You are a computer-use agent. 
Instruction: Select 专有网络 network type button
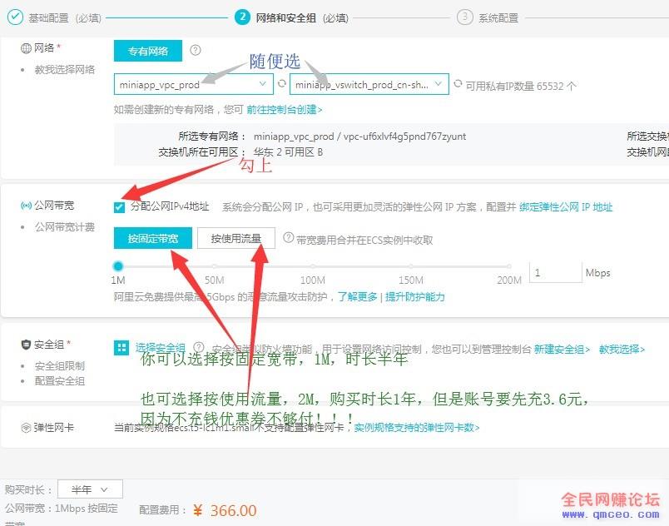click(148, 51)
